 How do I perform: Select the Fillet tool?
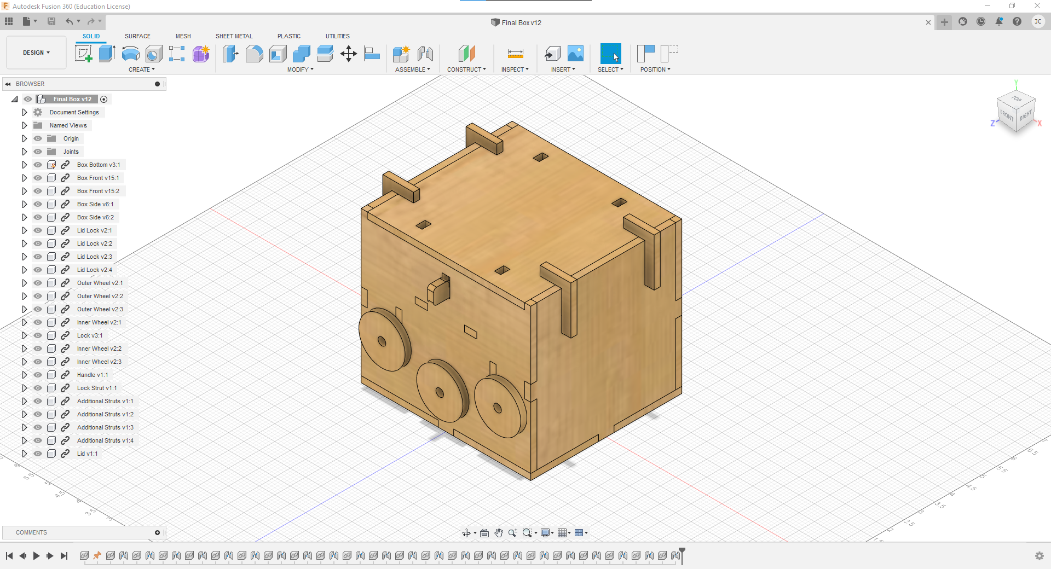(x=254, y=54)
